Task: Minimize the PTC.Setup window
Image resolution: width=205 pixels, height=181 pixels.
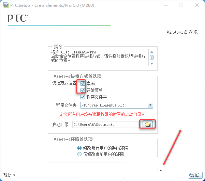Action: click(166, 5)
